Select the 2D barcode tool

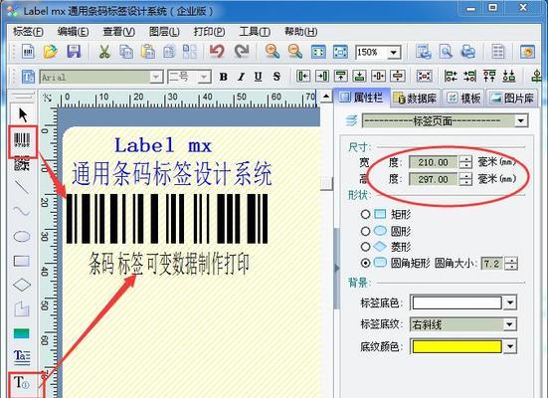(x=22, y=163)
